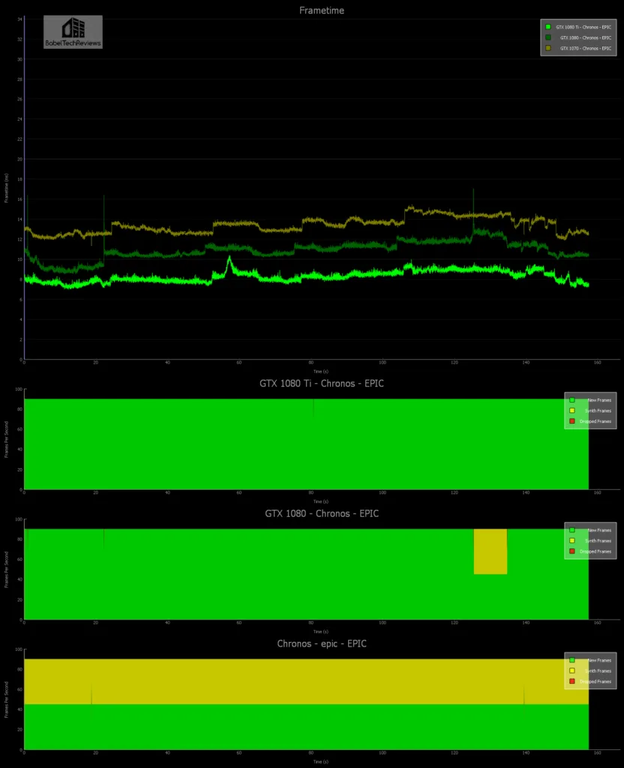Screen dimensions: 624x768
Task: Click the BabelTechReviews logo
Action: (x=73, y=32)
